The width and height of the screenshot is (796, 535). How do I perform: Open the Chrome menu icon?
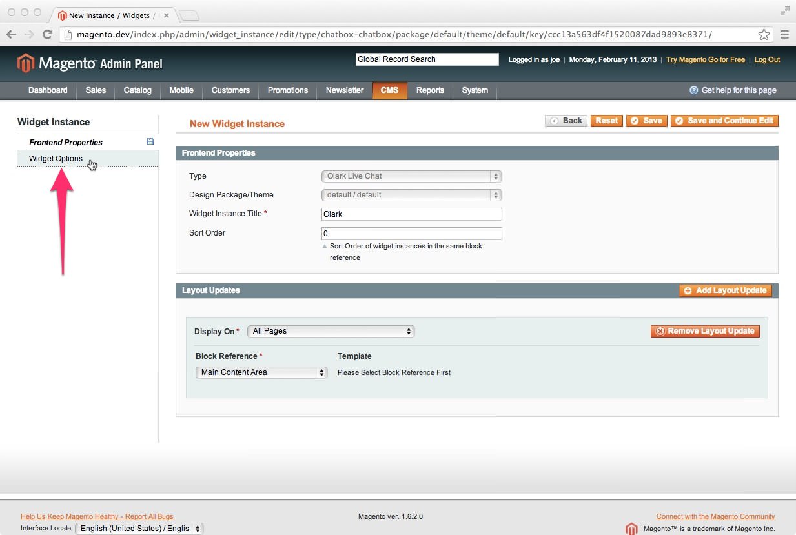(784, 35)
